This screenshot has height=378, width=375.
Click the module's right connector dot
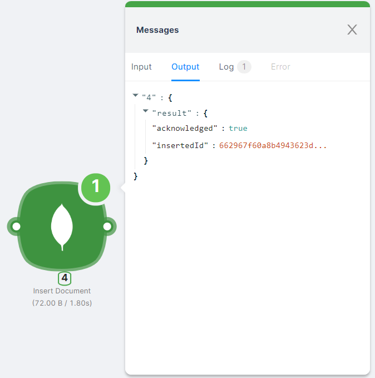click(x=107, y=227)
